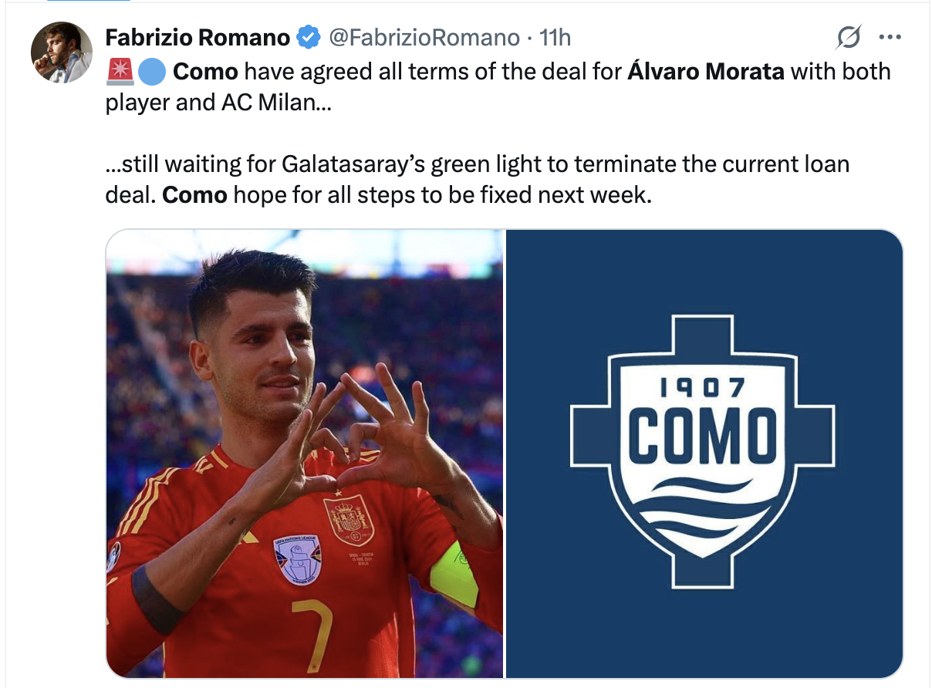The width and height of the screenshot is (932, 688).
Task: Open the three-dot More options menu
Action: [x=890, y=36]
